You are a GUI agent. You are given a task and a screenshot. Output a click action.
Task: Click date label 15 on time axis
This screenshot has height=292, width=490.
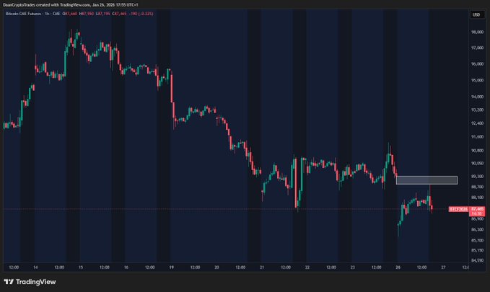[81, 267]
